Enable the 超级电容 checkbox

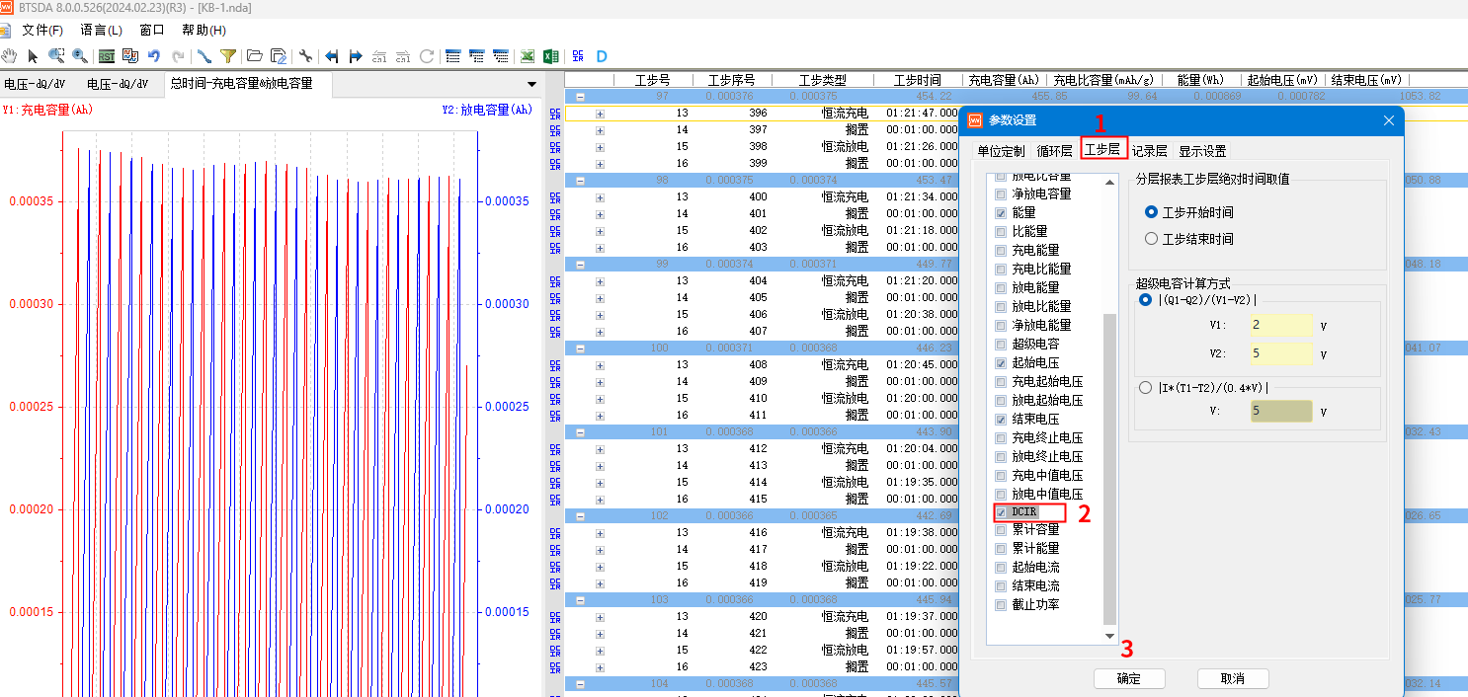[x=1002, y=344]
